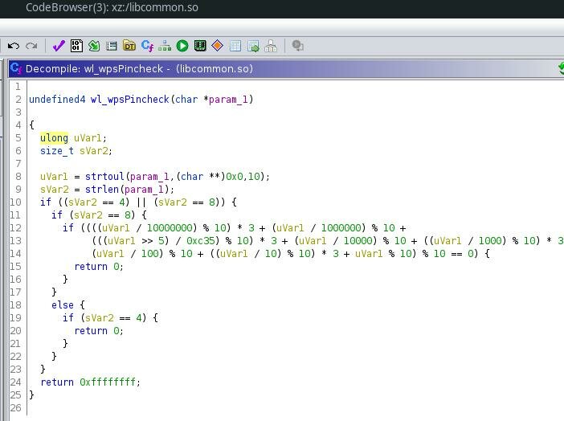Click the orange diamond toolbar icon
The width and height of the screenshot is (564, 421).
(x=218, y=46)
